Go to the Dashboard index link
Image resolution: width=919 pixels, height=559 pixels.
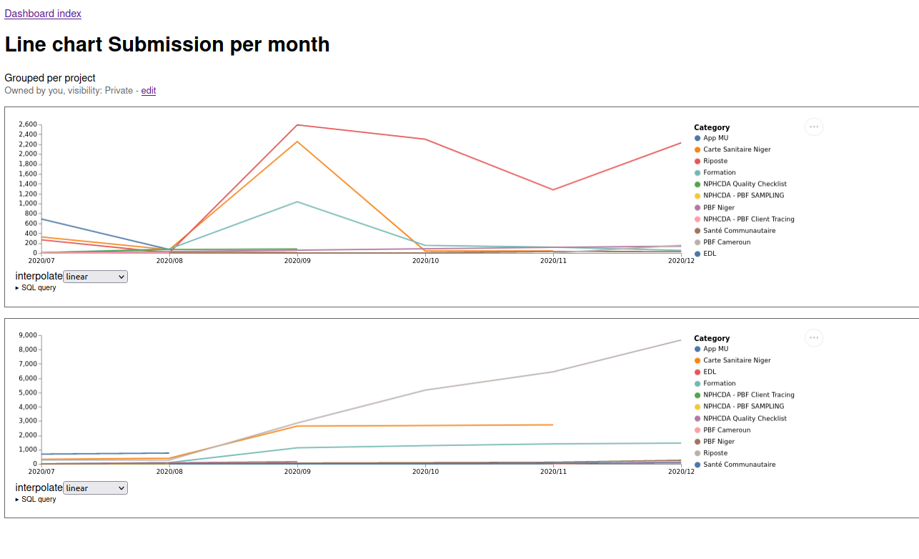43,14
